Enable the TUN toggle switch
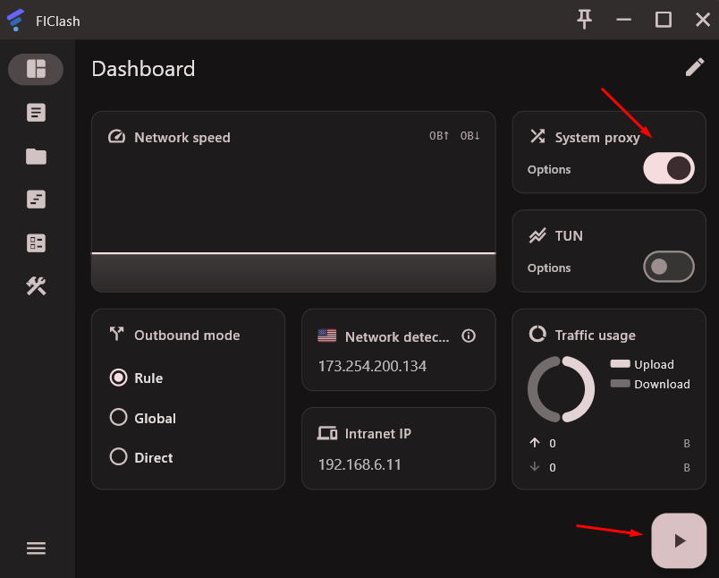Viewport: 719px width, 578px height. [x=669, y=267]
